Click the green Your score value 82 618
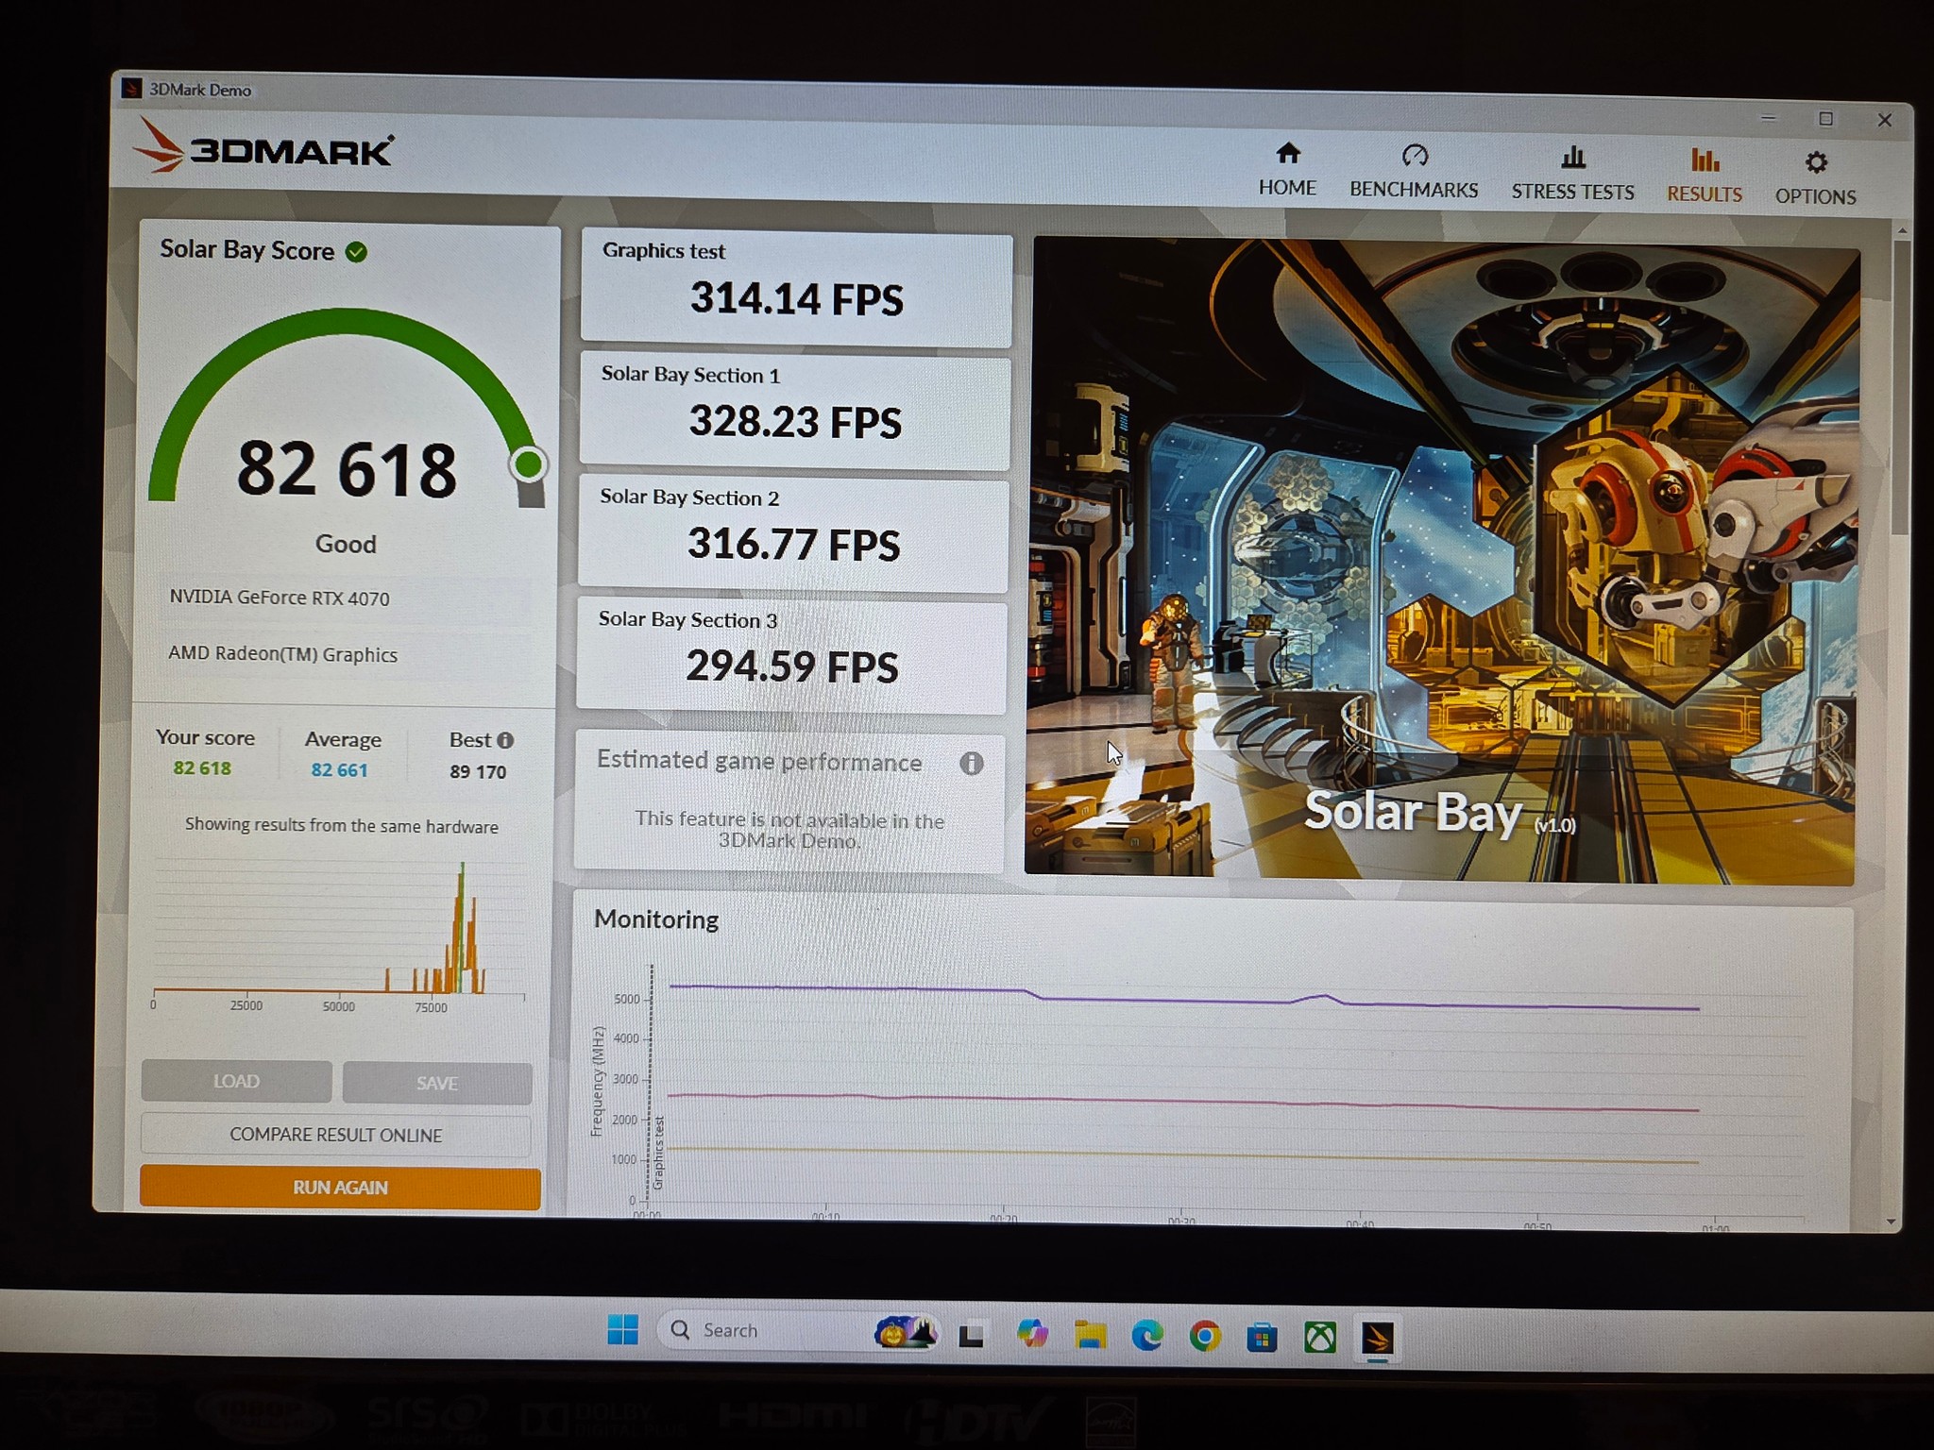The image size is (1934, 1450). coord(202,768)
